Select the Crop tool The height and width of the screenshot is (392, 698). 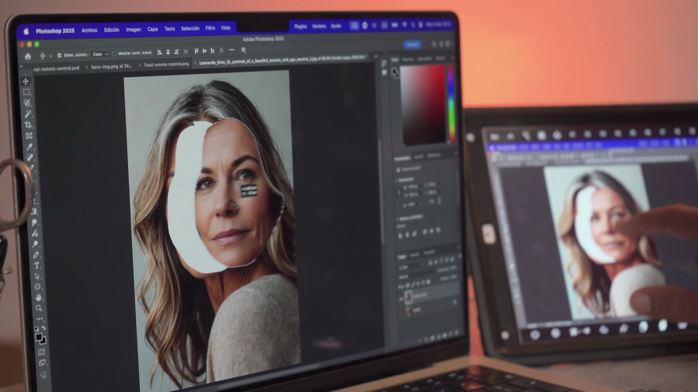[x=28, y=125]
